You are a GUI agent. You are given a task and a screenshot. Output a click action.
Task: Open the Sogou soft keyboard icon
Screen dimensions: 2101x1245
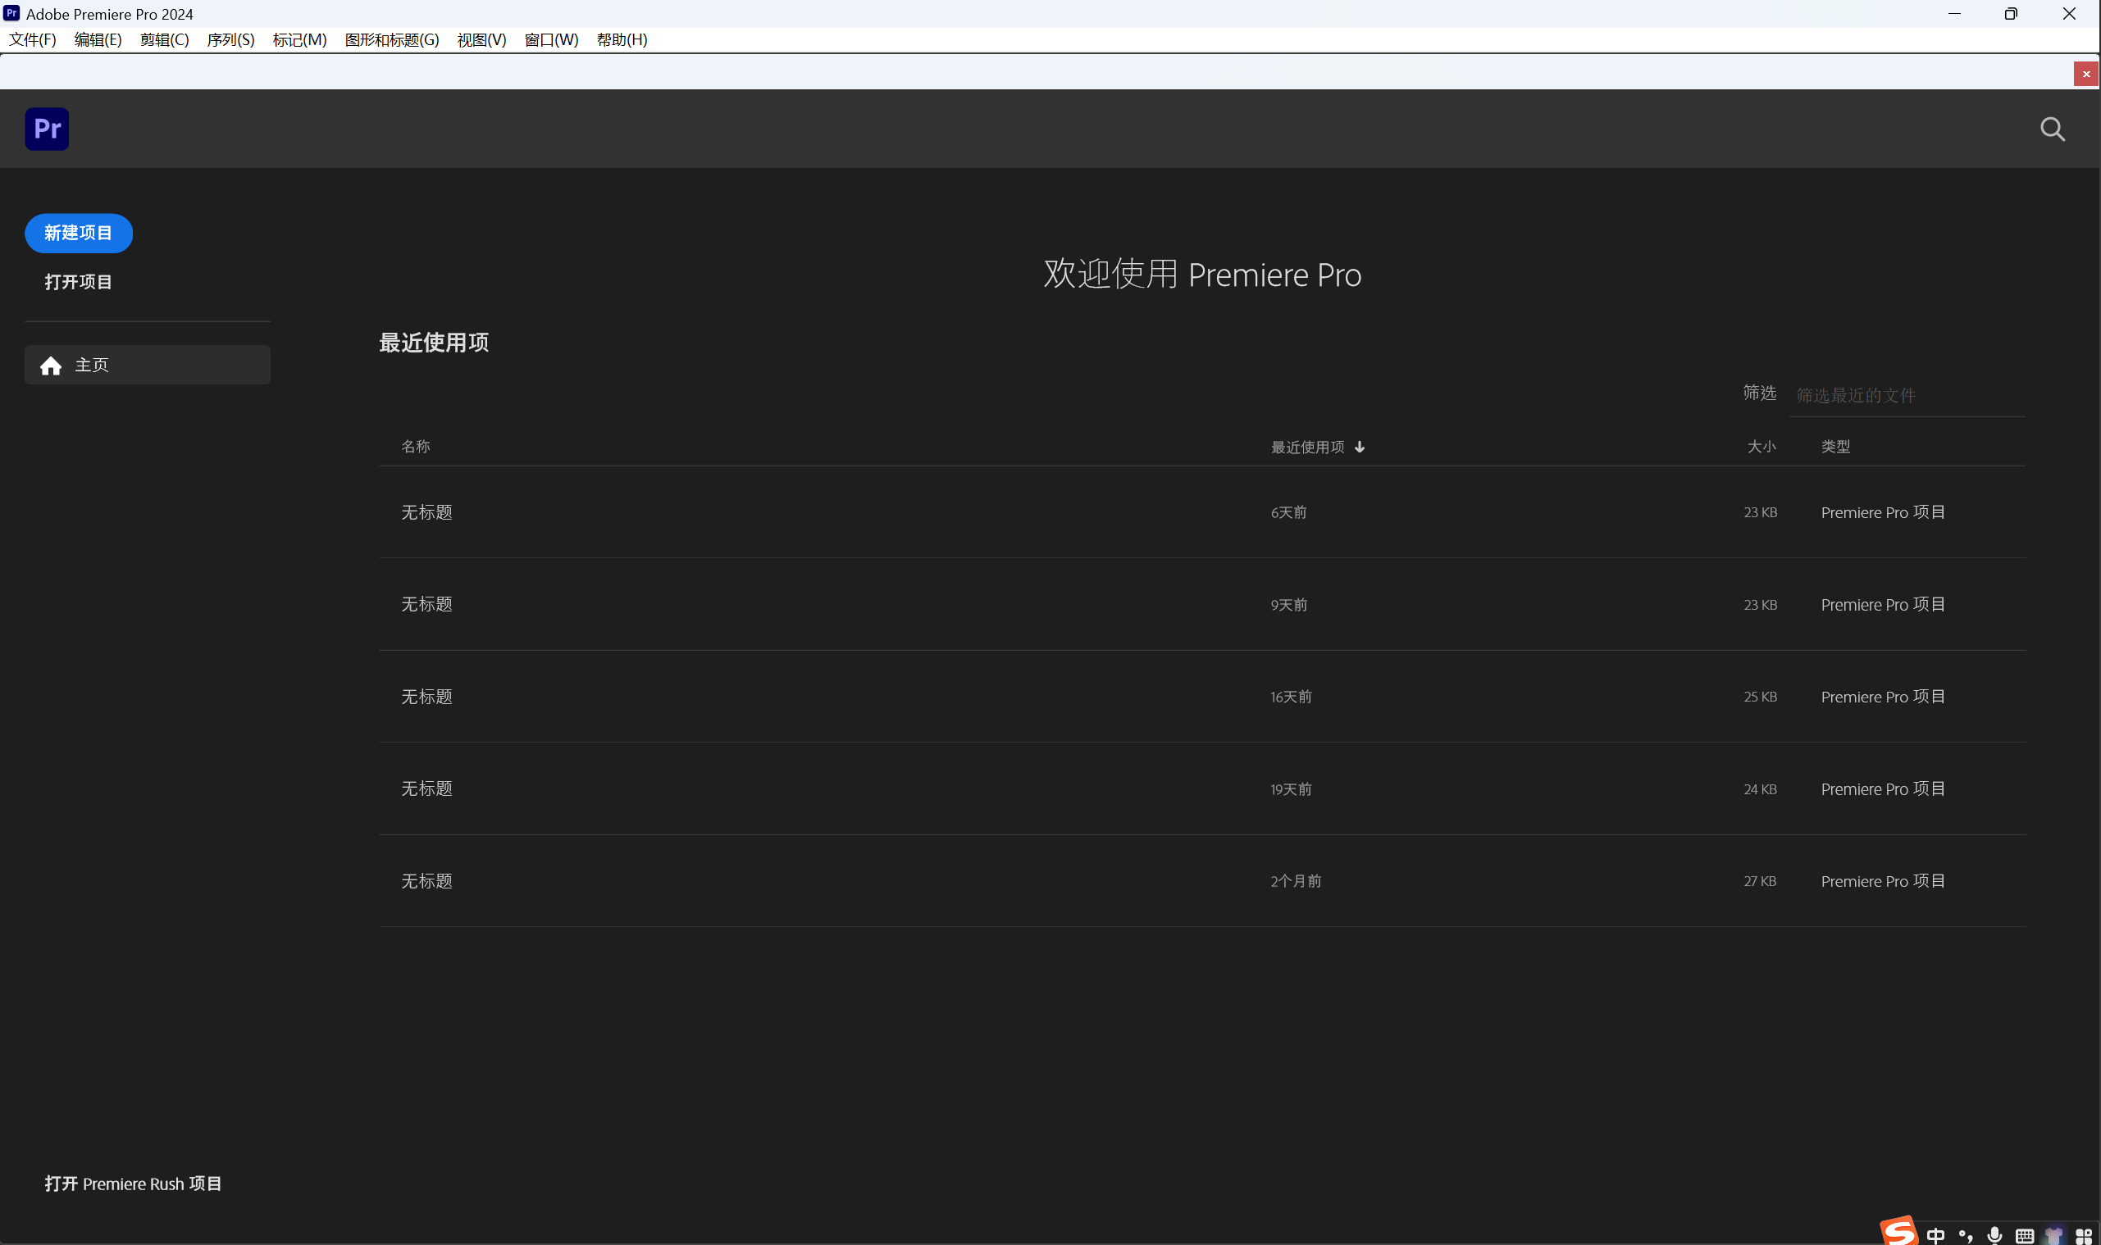[x=2025, y=1236]
